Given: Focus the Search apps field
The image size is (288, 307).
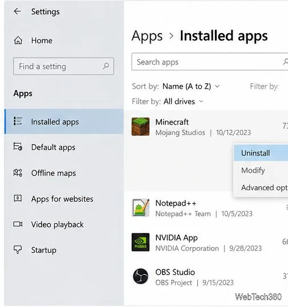Looking at the screenshot, I should pos(210,62).
